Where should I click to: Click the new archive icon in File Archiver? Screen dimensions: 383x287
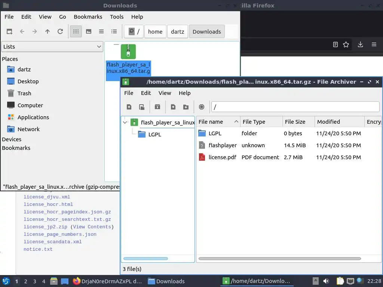[x=129, y=107]
